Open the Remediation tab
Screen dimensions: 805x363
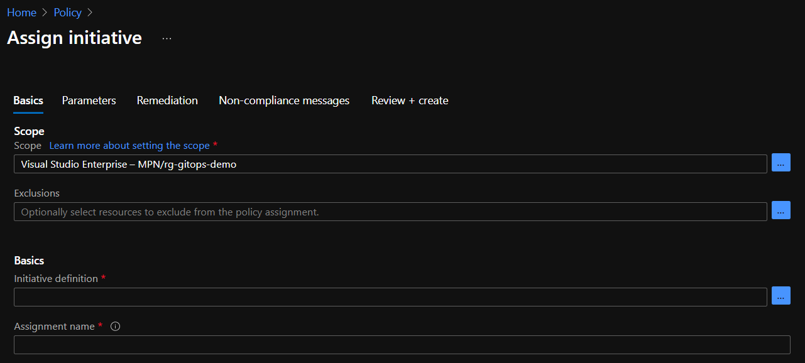(167, 100)
